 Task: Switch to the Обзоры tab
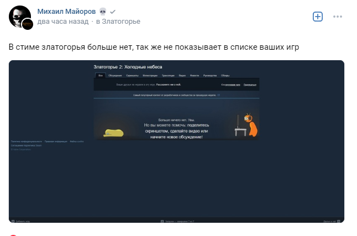(225, 75)
